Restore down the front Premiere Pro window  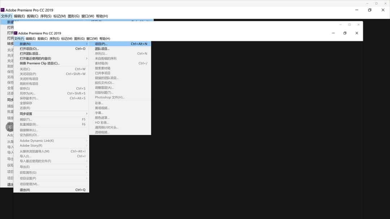345,33
